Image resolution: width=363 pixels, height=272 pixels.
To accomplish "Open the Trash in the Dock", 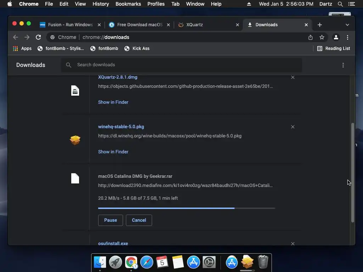I will pyautogui.click(x=263, y=262).
